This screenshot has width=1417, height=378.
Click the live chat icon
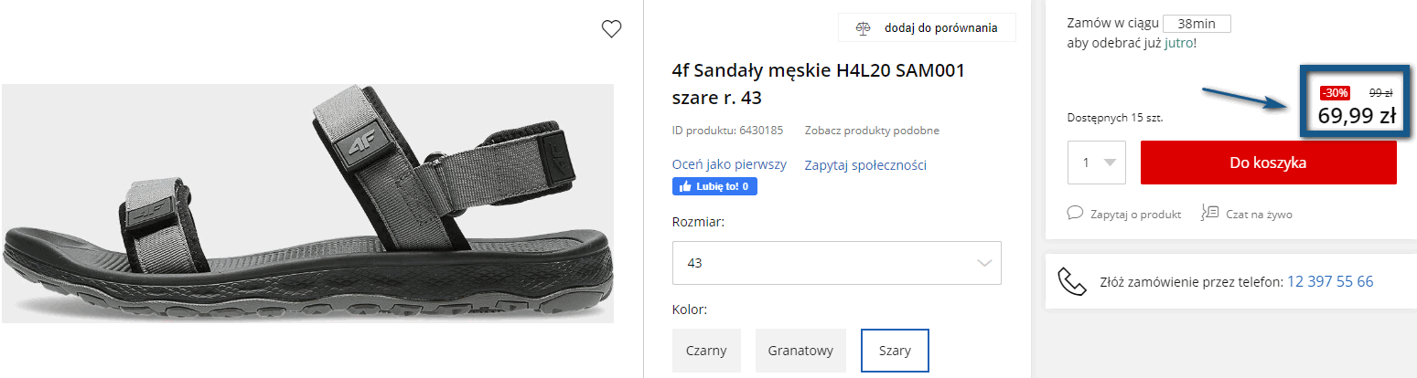click(1210, 213)
